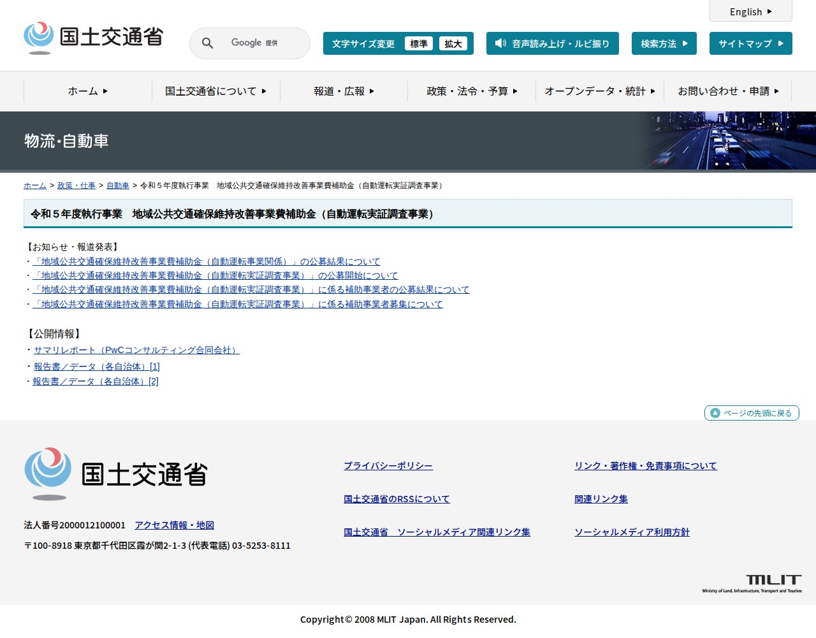
Task: Set text size to 拡大
Action: click(x=453, y=43)
